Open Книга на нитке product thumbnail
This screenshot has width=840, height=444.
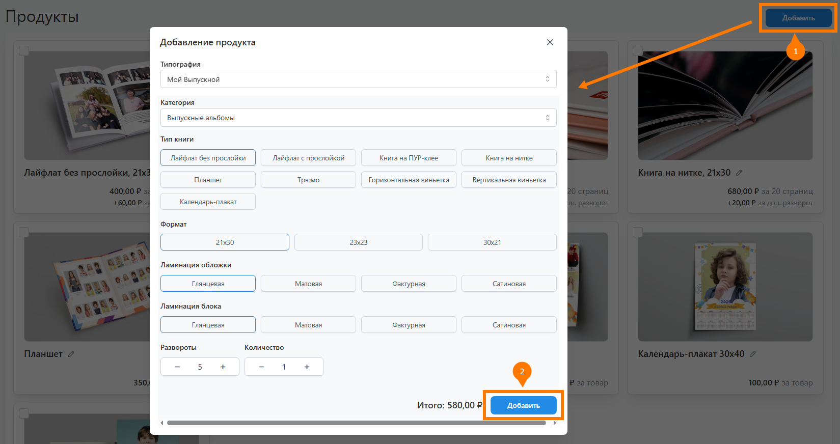725,105
